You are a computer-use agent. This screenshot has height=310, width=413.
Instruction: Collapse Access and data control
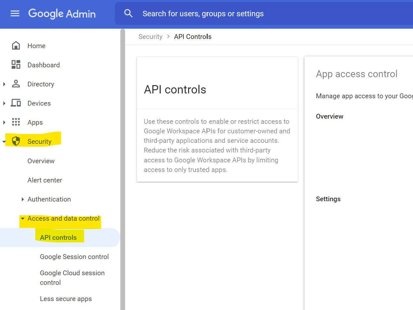point(22,218)
